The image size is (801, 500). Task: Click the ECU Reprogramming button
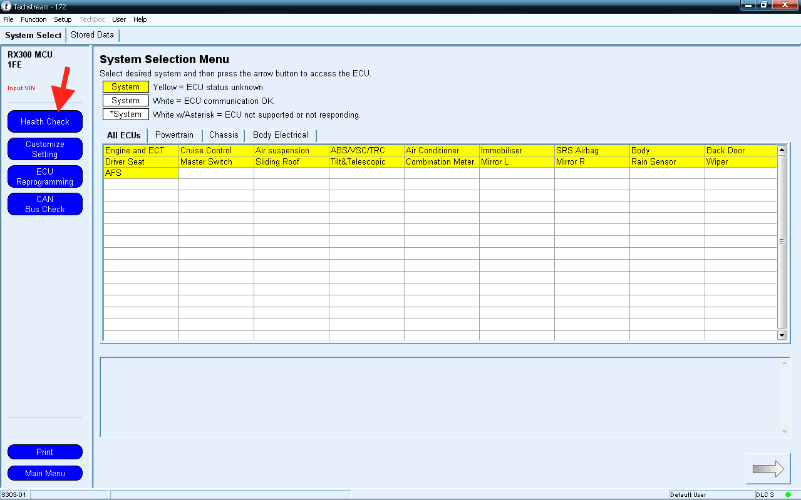[x=45, y=176]
